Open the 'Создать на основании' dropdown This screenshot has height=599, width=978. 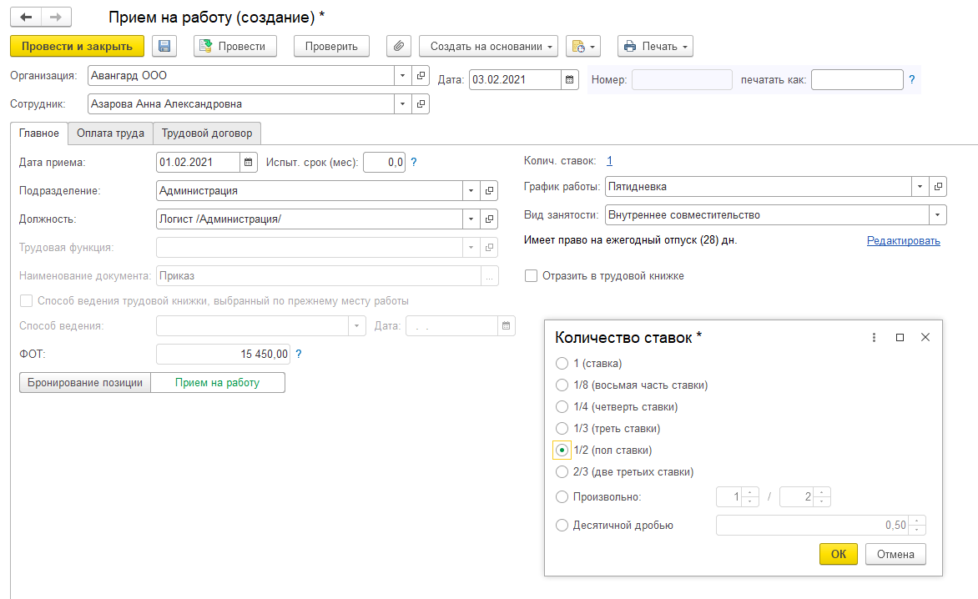(489, 47)
